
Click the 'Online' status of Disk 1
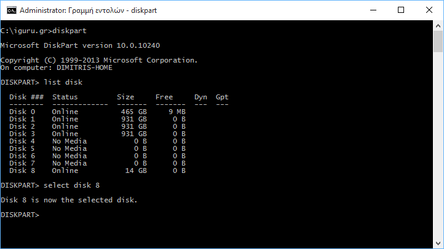click(65, 119)
